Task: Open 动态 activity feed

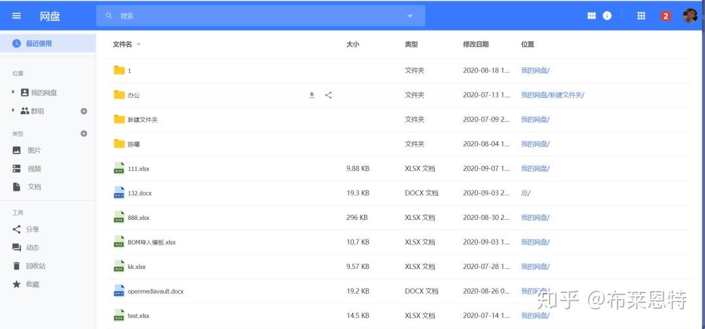Action: (33, 247)
